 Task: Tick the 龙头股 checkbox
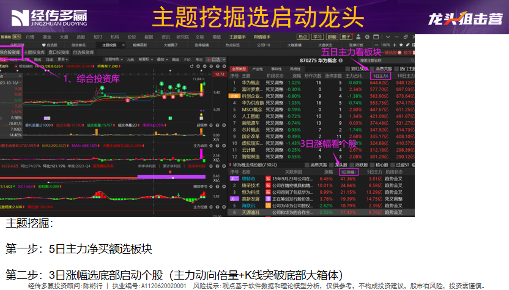(332, 165)
